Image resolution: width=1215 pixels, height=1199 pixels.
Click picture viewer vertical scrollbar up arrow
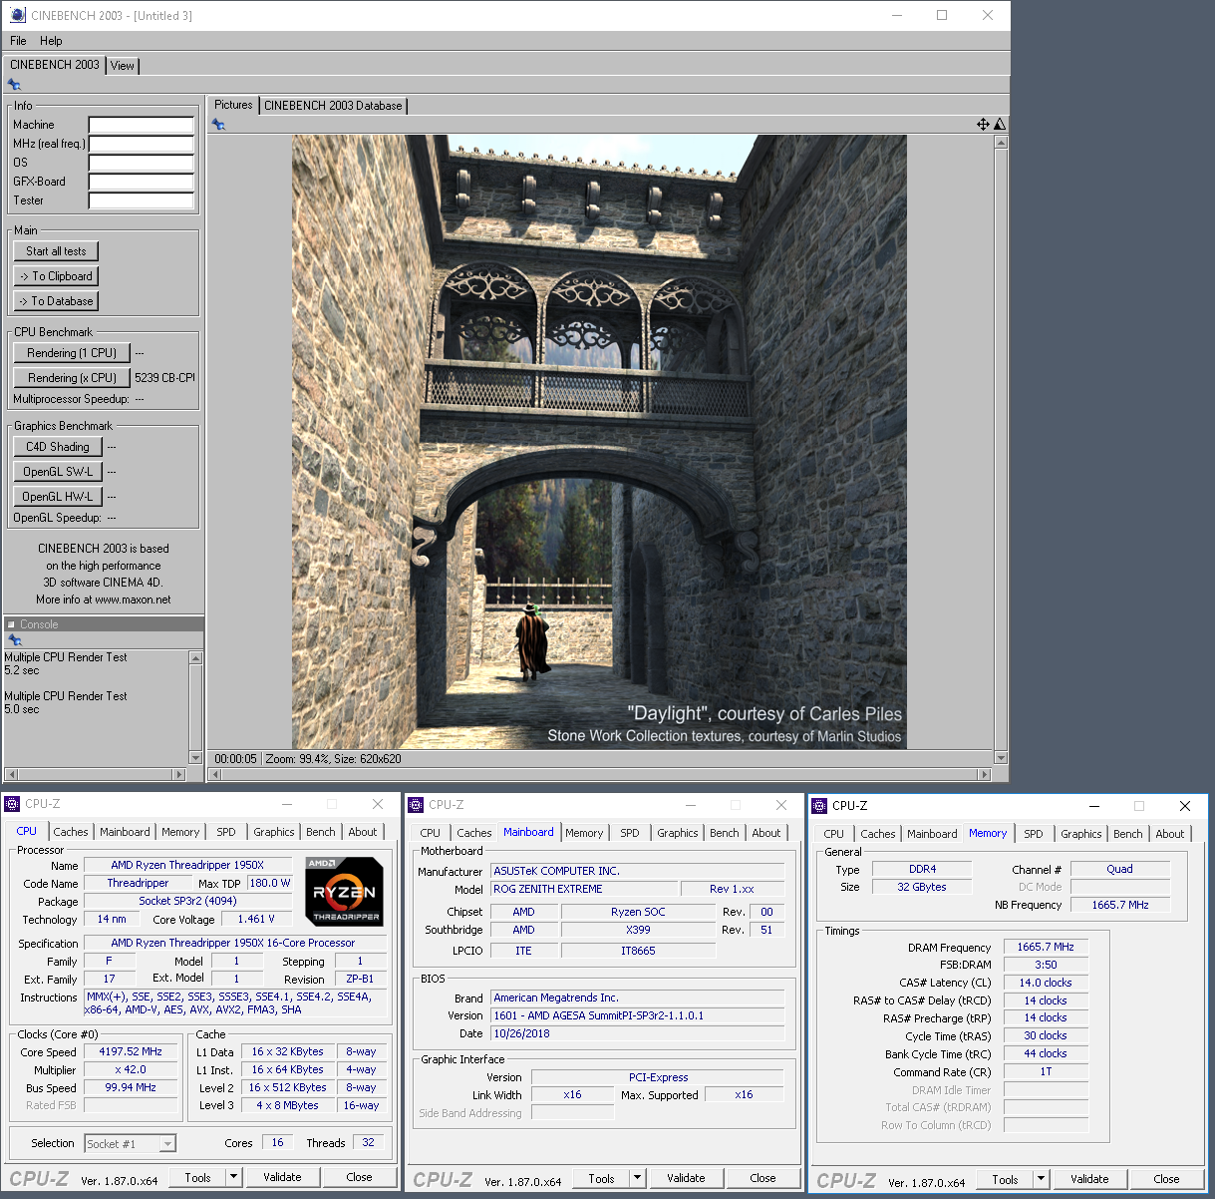[x=1001, y=142]
